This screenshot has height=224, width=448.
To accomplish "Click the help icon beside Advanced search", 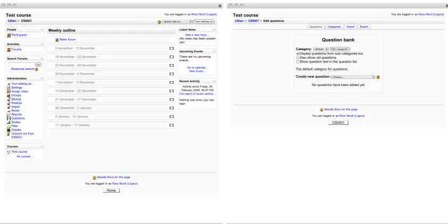I will (x=37, y=69).
